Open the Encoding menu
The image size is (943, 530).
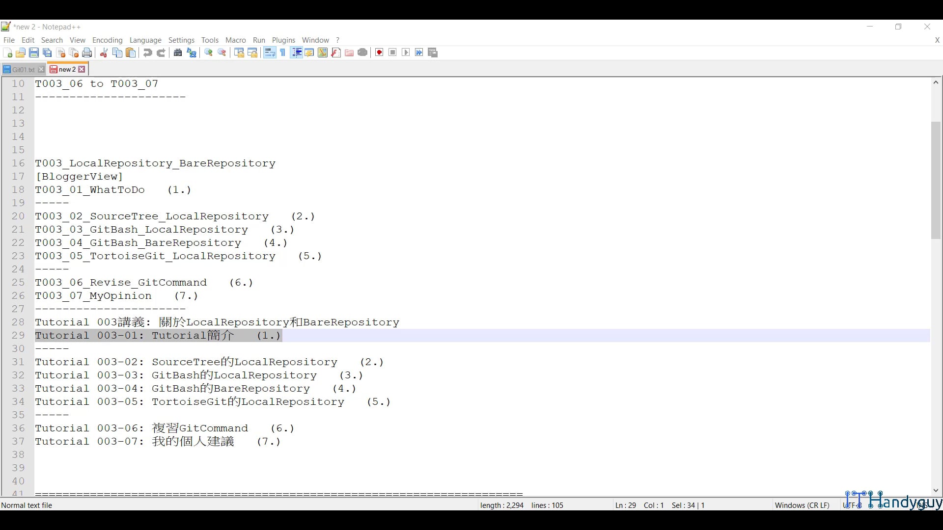click(107, 40)
